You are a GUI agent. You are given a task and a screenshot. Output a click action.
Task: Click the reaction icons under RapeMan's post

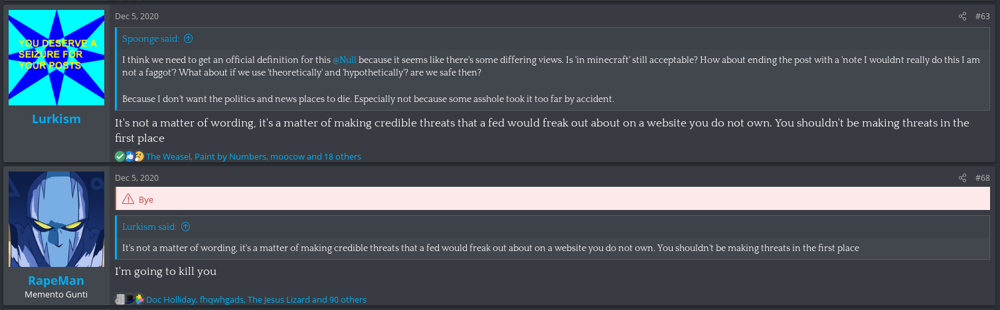pyautogui.click(x=129, y=299)
